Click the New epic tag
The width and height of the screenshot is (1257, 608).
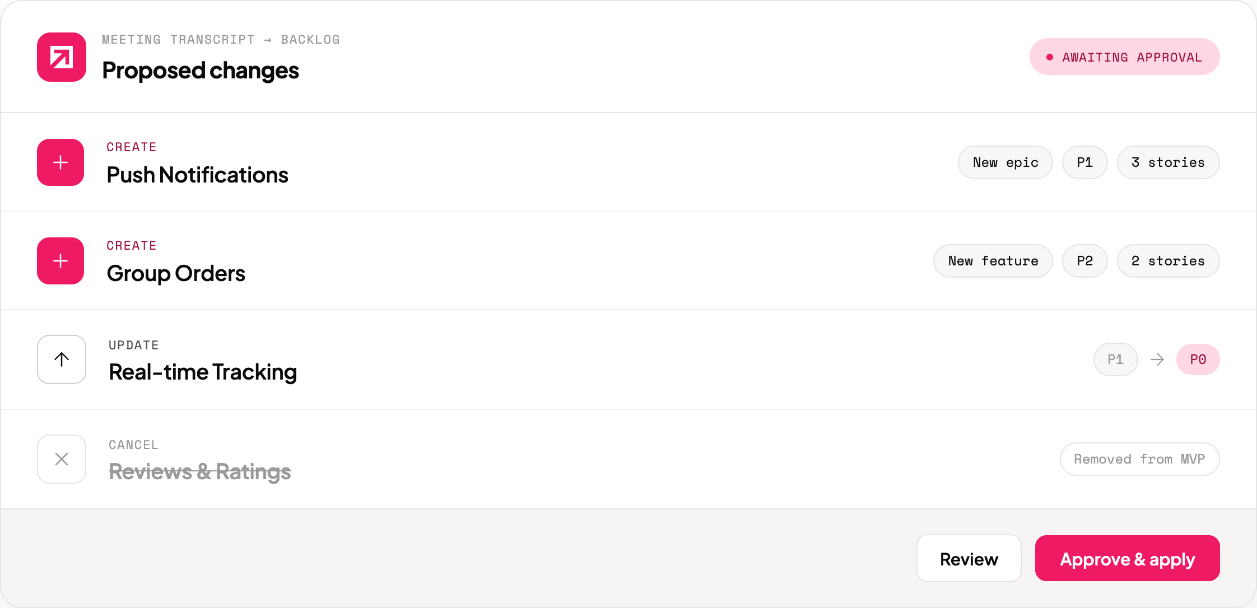pyautogui.click(x=1005, y=162)
